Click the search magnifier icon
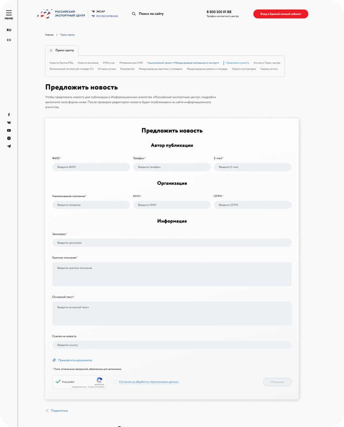 pyautogui.click(x=134, y=14)
